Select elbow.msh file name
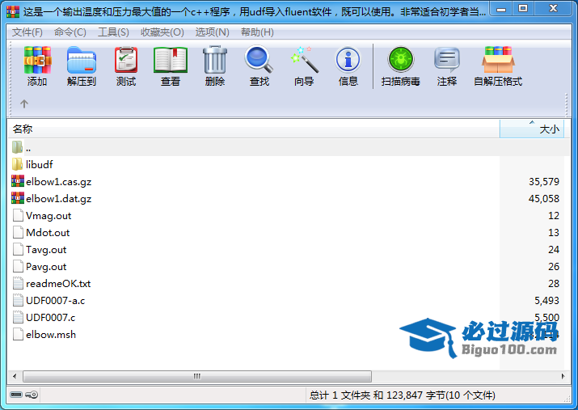Screen dimensions: 578x410 [x=51, y=335]
